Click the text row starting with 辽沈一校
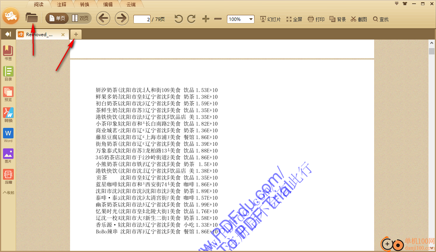This screenshot has width=436, height=252. [157, 218]
